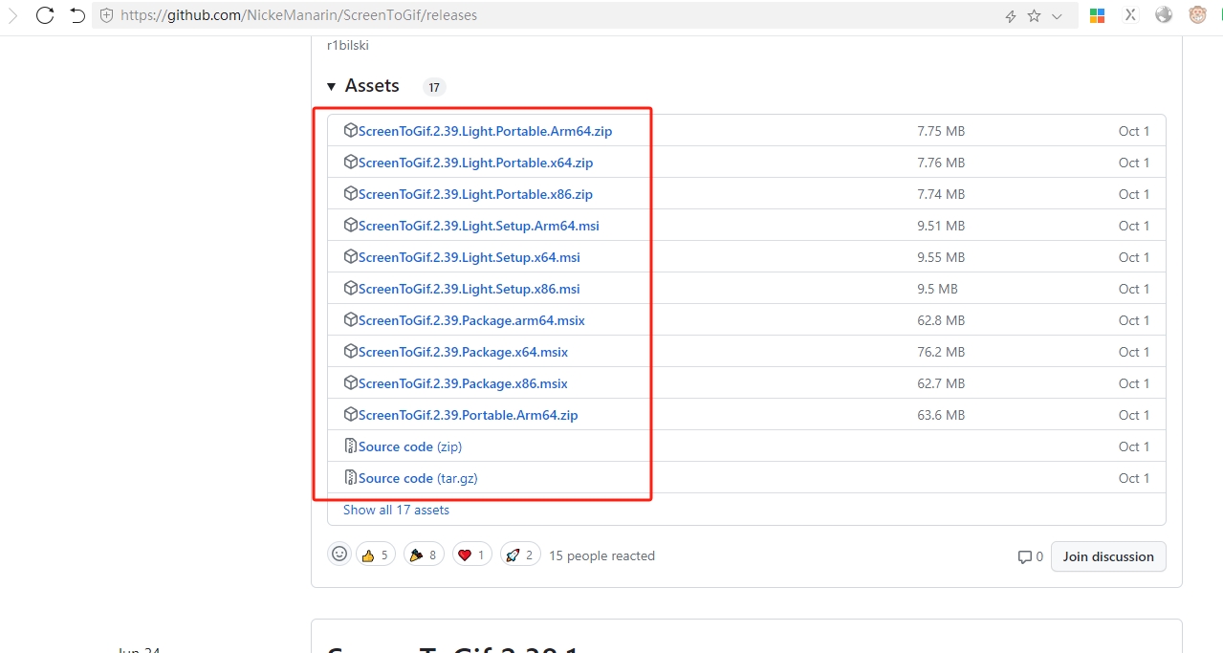Click package icon beside Package.x86.msix
The height and width of the screenshot is (653, 1223).
click(350, 383)
